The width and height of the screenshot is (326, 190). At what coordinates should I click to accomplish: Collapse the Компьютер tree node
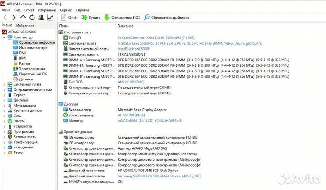click(x=4, y=37)
